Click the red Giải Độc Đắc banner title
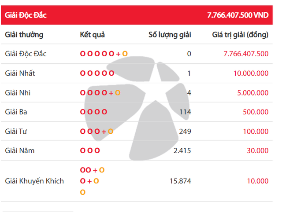This screenshot has width=282, height=212. click(26, 15)
